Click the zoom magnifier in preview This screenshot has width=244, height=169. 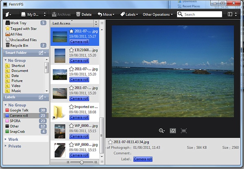pos(161,131)
